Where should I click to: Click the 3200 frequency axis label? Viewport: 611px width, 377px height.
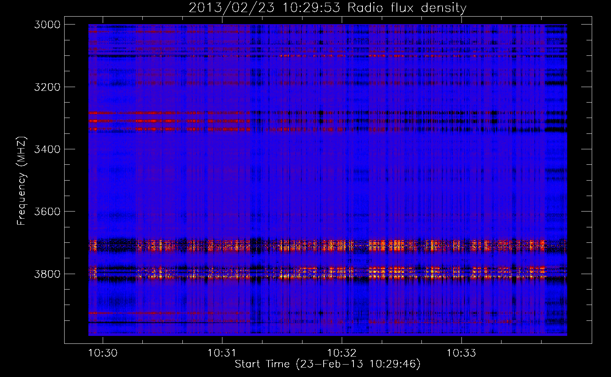pos(47,87)
